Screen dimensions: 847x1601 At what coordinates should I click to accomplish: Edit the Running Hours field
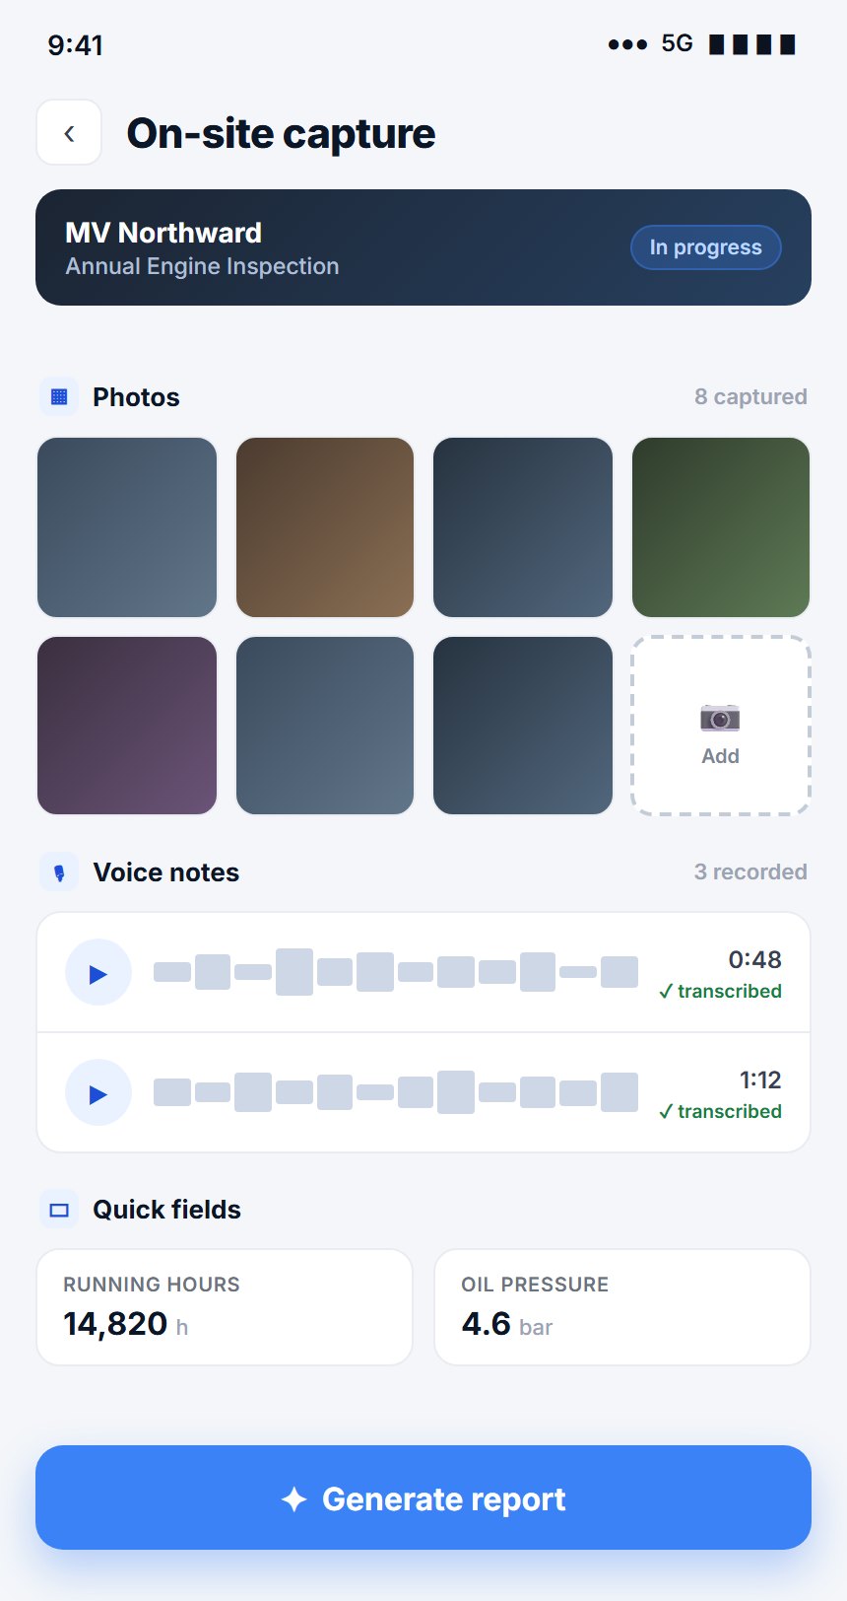(x=225, y=1307)
